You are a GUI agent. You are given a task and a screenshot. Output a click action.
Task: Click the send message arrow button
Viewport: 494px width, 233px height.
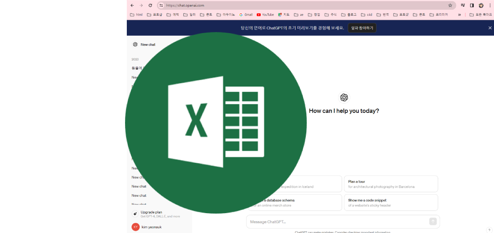(433, 222)
